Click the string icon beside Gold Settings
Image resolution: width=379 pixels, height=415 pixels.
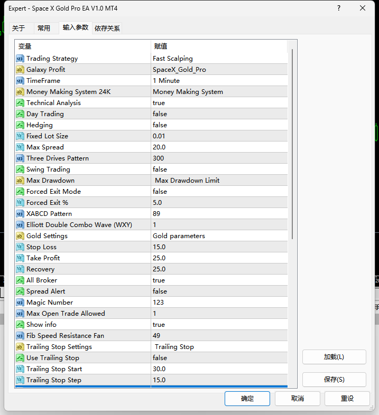[20, 236]
